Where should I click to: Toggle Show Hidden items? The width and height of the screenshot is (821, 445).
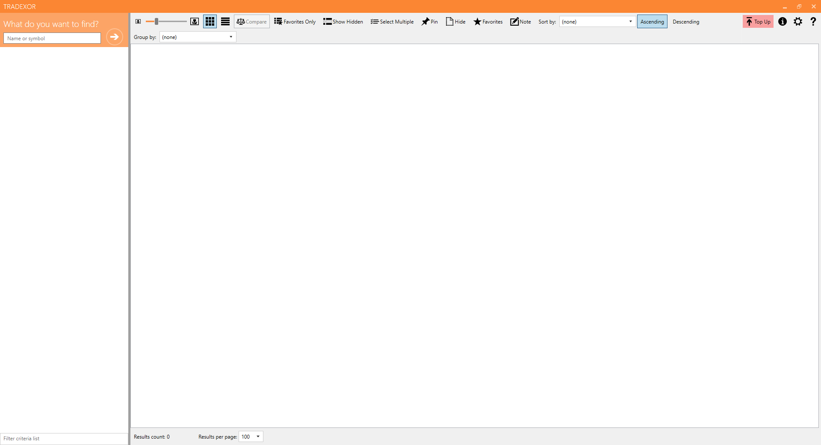tap(343, 21)
